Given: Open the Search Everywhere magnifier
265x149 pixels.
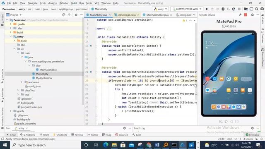Looking at the screenshot, I should [257, 9].
